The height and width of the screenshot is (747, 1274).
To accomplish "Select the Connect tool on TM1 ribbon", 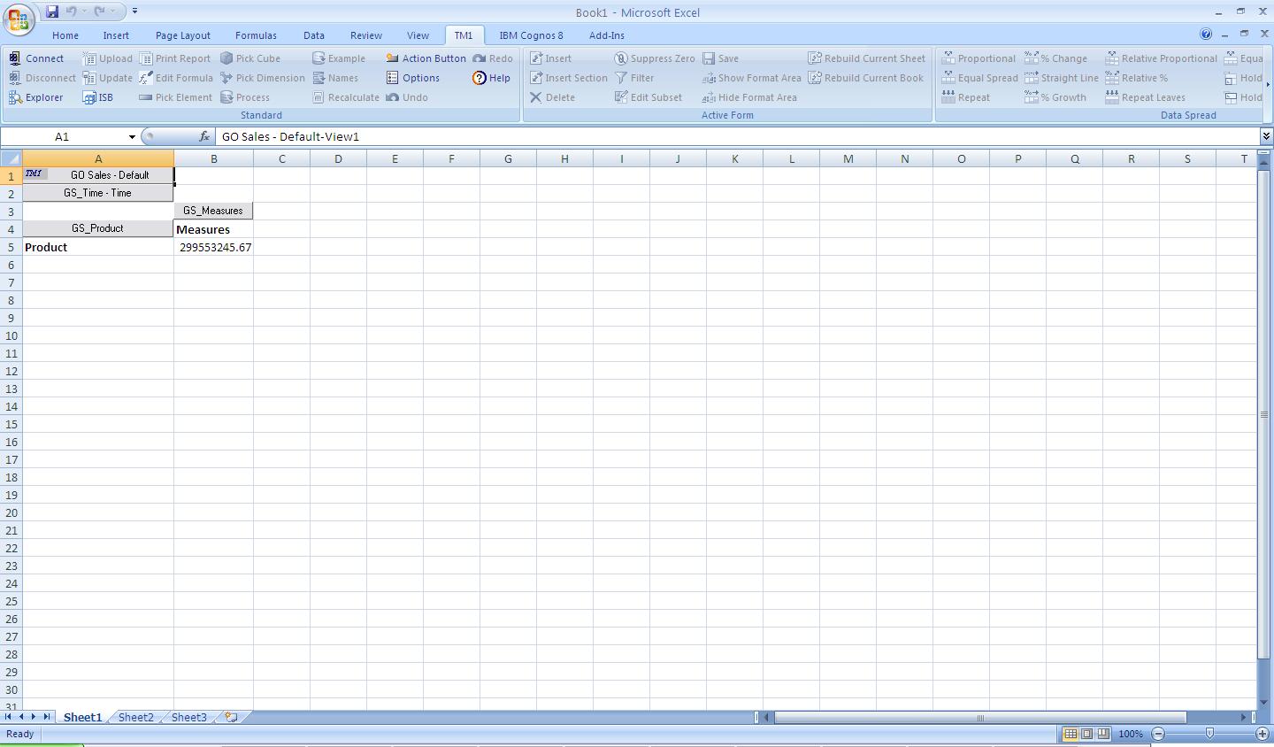I will (42, 58).
